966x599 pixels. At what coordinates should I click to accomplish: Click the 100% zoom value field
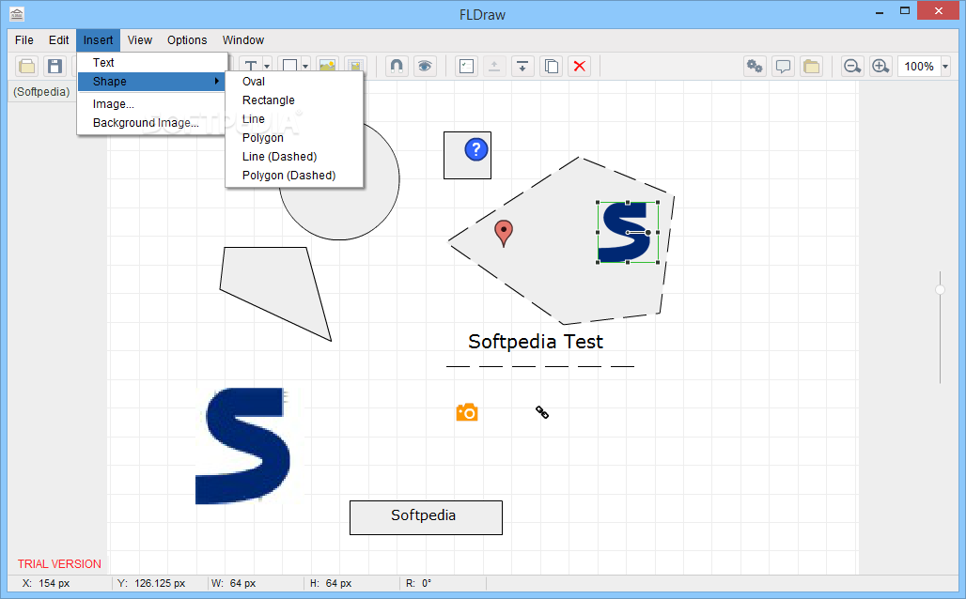tap(919, 67)
